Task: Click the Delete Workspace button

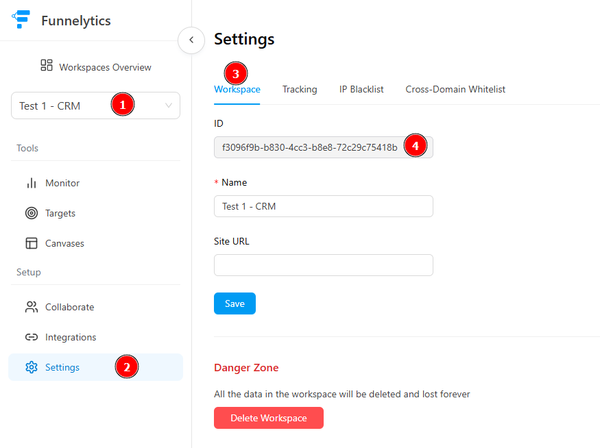Action: tap(269, 418)
